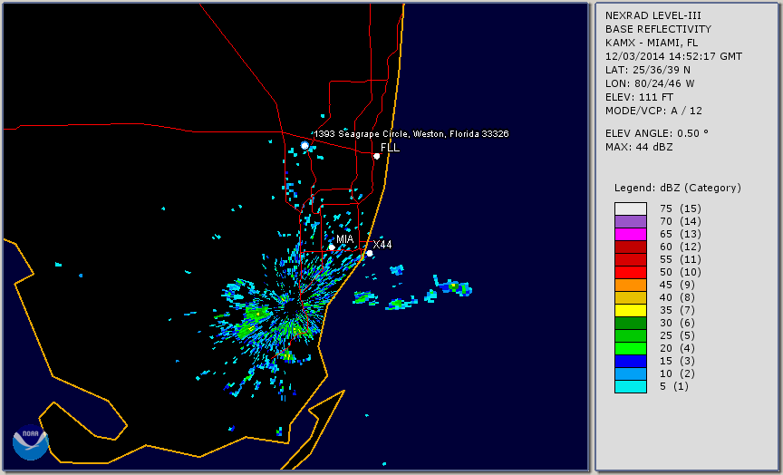The image size is (783, 475).
Task: Click the MODE/VCP: A / 12 line
Action: [x=653, y=111]
